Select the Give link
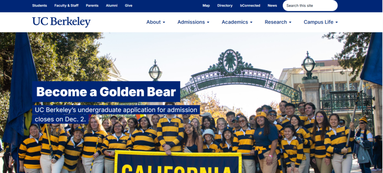 click(128, 5)
